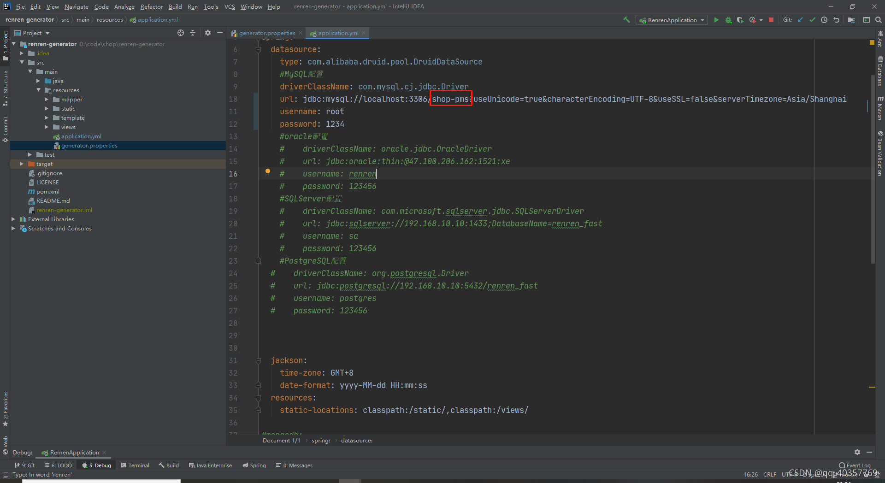The height and width of the screenshot is (483, 885).
Task: Open profiler options dropdown arrow
Action: tap(761, 20)
